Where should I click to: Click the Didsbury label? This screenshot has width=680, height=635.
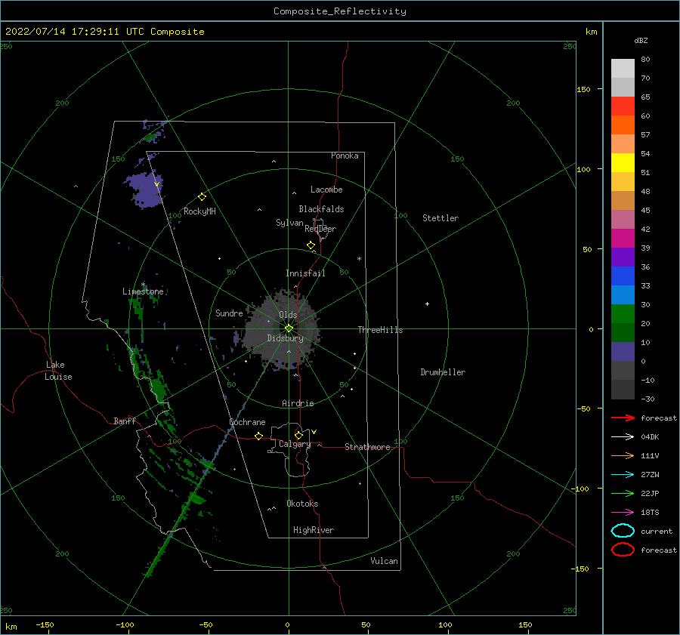[x=285, y=338]
